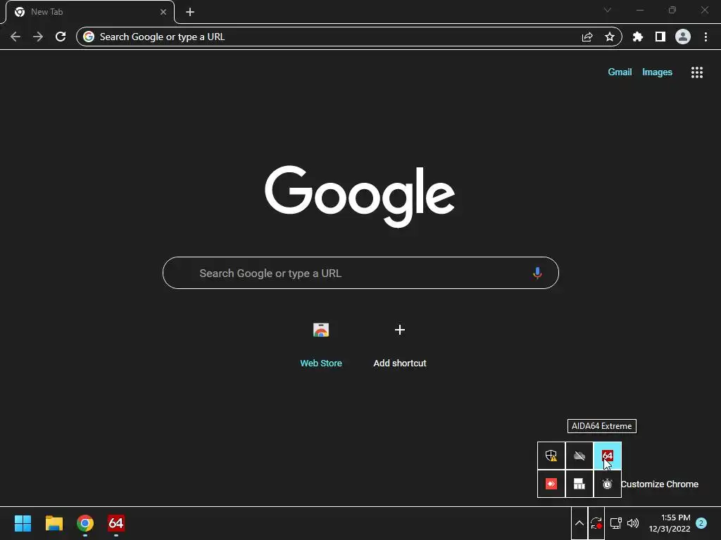Screen dimensions: 721x540
Task: Close the New Tab tab
Action: click(163, 12)
